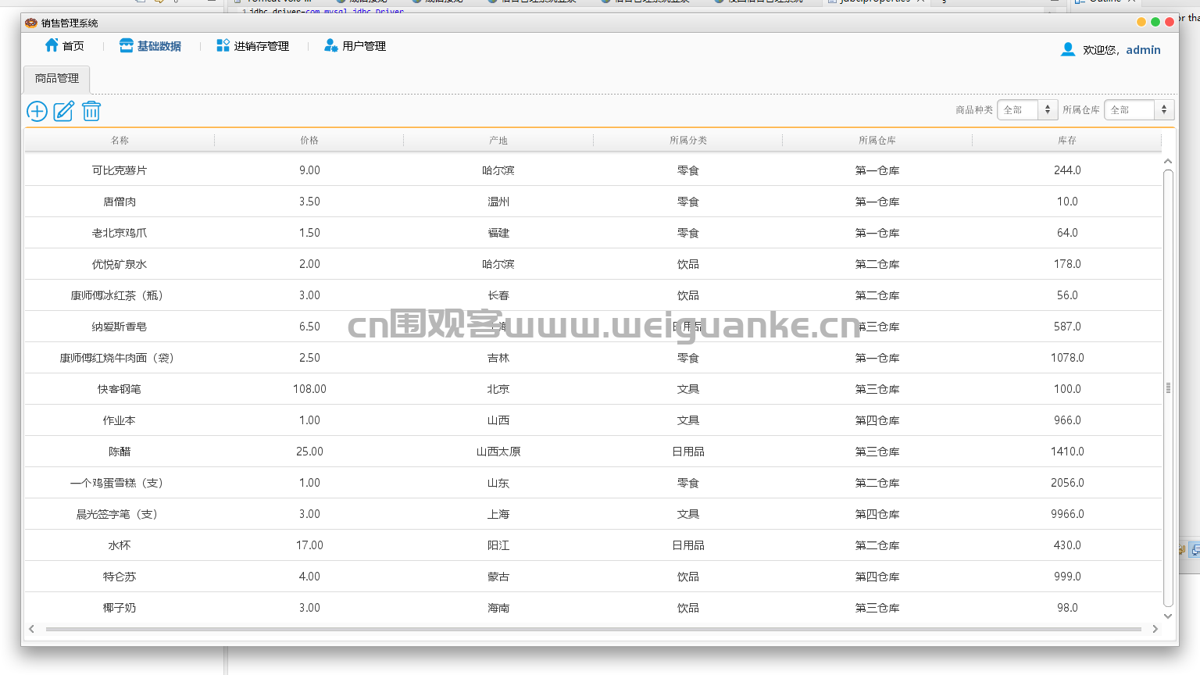Image resolution: width=1200 pixels, height=675 pixels.
Task: Click the 9966.0 stock cell
Action: click(1067, 514)
